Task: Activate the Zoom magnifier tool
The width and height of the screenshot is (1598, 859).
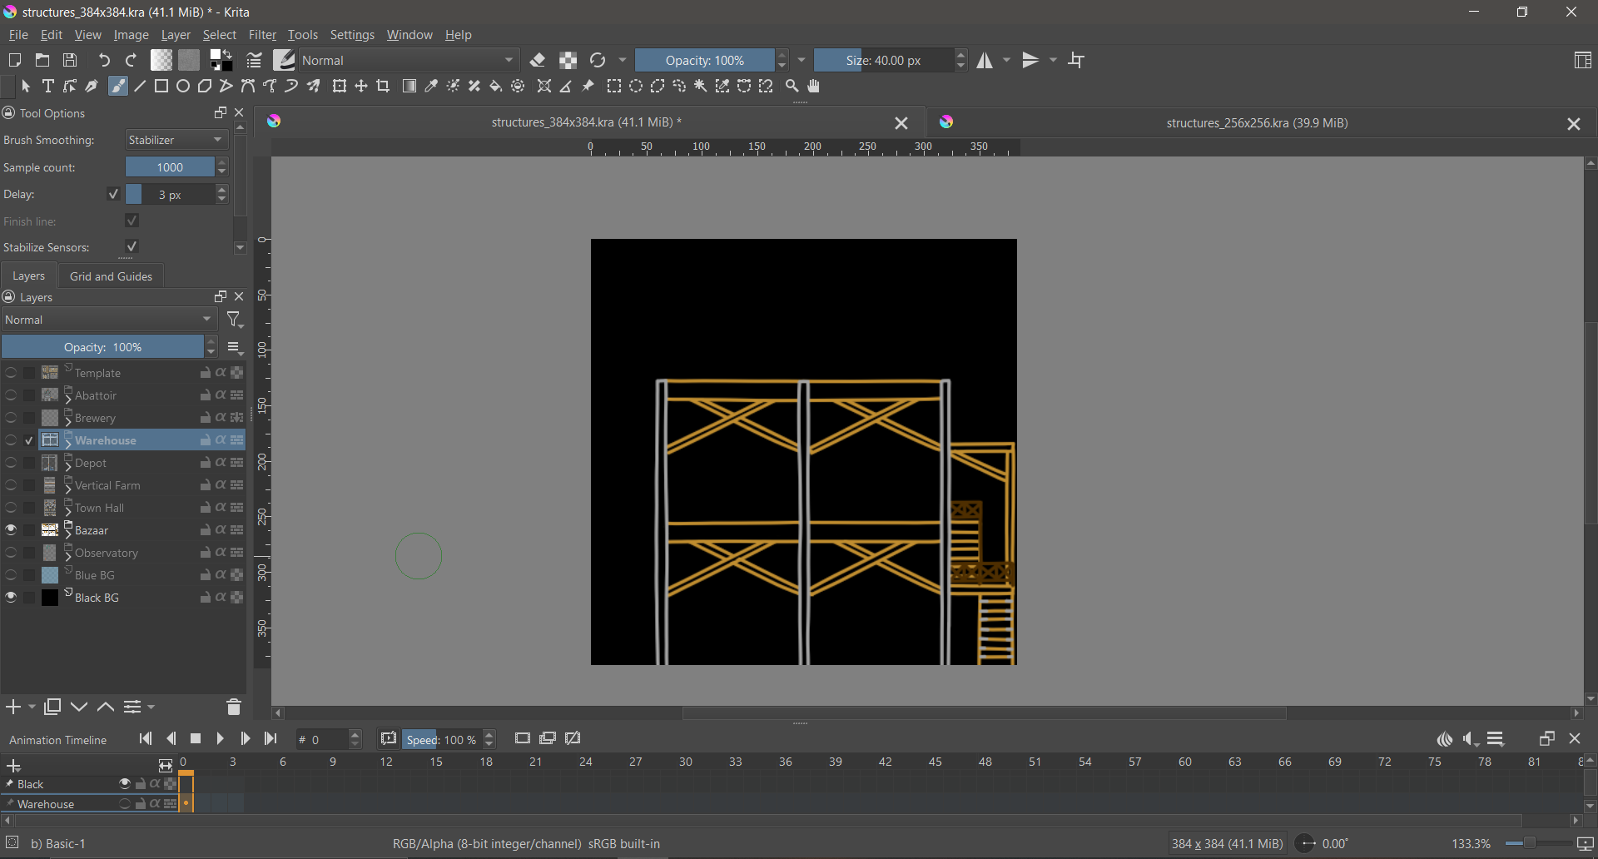Action: pos(792,87)
